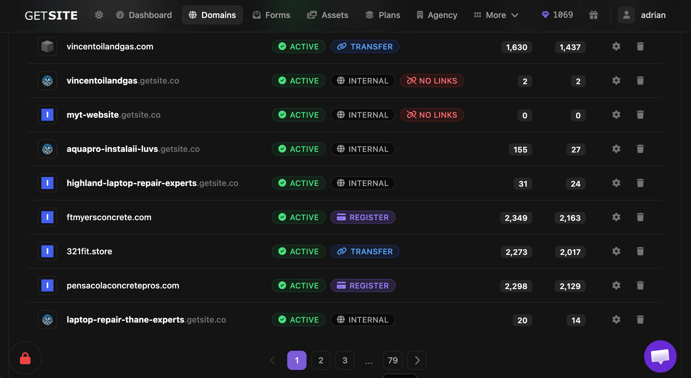This screenshot has height=378, width=691.
Task: Open site settings gear next to GETSITE logo
Action: click(x=99, y=15)
